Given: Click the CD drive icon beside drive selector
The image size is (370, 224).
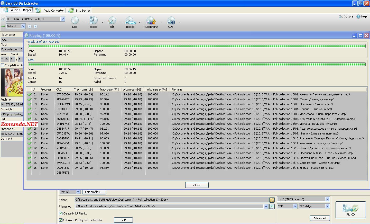Looking at the screenshot, I should click(x=3, y=19).
